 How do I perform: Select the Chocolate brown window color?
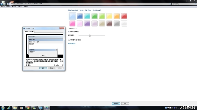[x=109, y=24]
